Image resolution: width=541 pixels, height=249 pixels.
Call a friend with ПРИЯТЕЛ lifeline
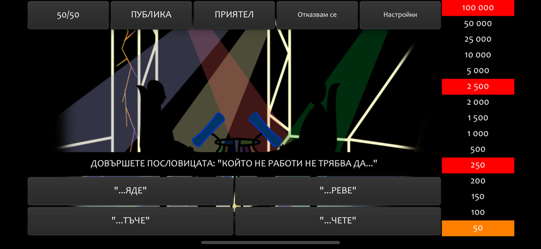(234, 15)
